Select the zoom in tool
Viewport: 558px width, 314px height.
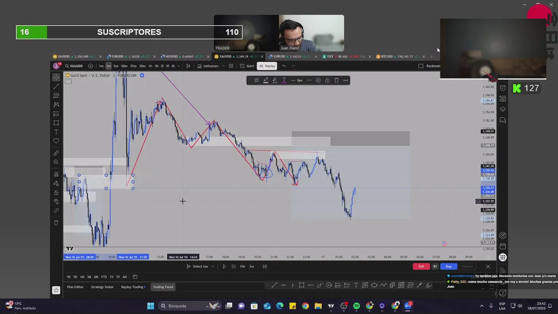56,162
